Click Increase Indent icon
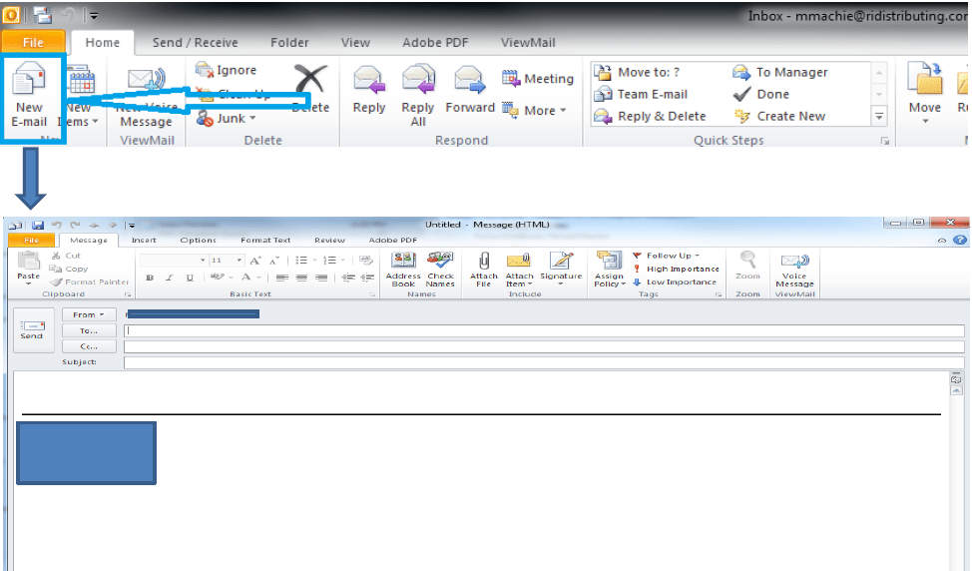 [x=367, y=278]
